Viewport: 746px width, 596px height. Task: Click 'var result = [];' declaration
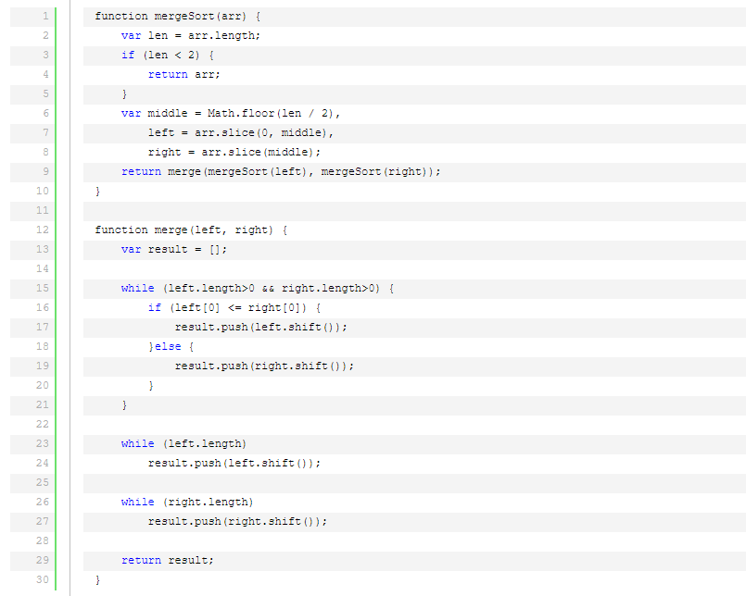click(174, 249)
